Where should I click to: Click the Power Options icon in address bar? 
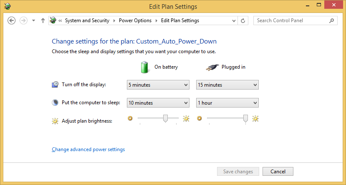click(53, 21)
